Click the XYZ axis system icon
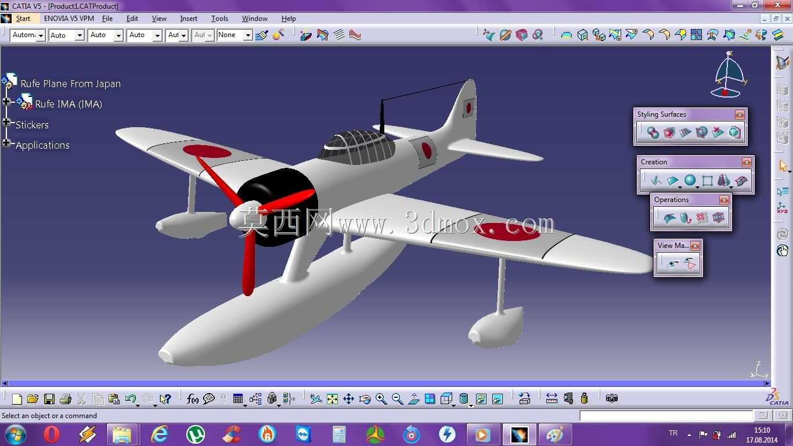Image resolution: width=793 pixels, height=446 pixels. click(783, 208)
